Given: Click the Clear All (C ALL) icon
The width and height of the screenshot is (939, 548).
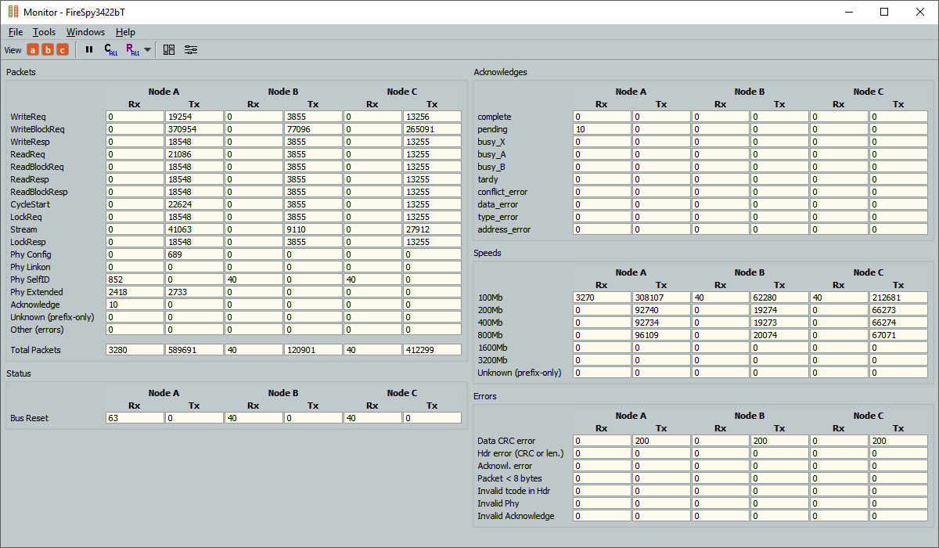Looking at the screenshot, I should click(111, 49).
